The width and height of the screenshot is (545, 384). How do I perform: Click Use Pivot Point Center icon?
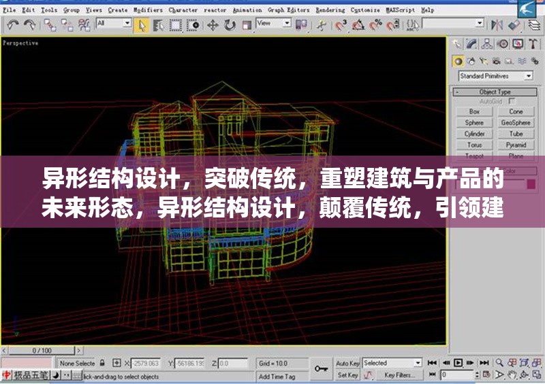[301, 25]
